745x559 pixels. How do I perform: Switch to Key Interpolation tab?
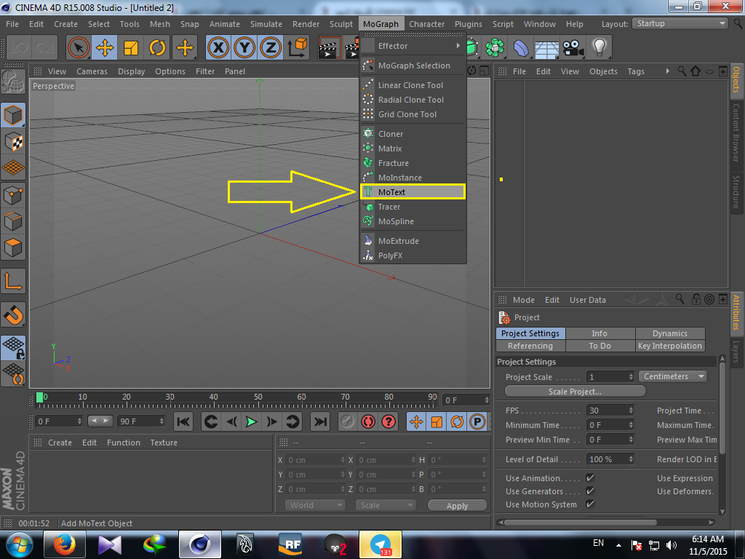tap(670, 346)
